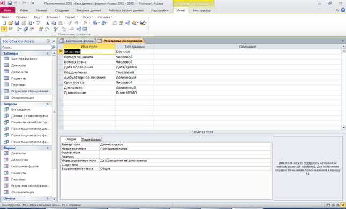
Task: Select the Номер пациента field name cell
Action: (x=89, y=57)
